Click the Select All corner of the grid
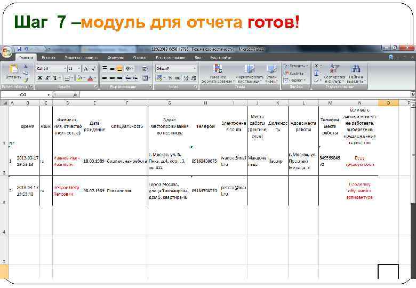 click(x=4, y=103)
